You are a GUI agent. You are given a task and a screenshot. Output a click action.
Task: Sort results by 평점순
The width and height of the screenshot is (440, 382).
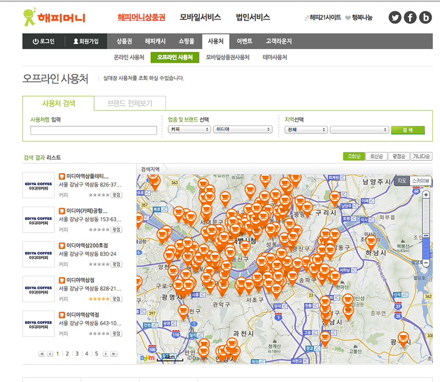[398, 156]
